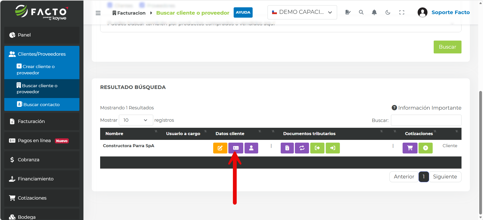Sort by Documentos tributarios column

pyautogui.click(x=331, y=134)
